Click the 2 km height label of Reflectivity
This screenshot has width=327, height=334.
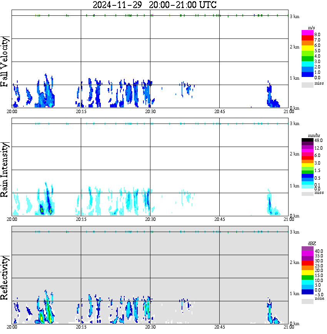tap(294, 262)
